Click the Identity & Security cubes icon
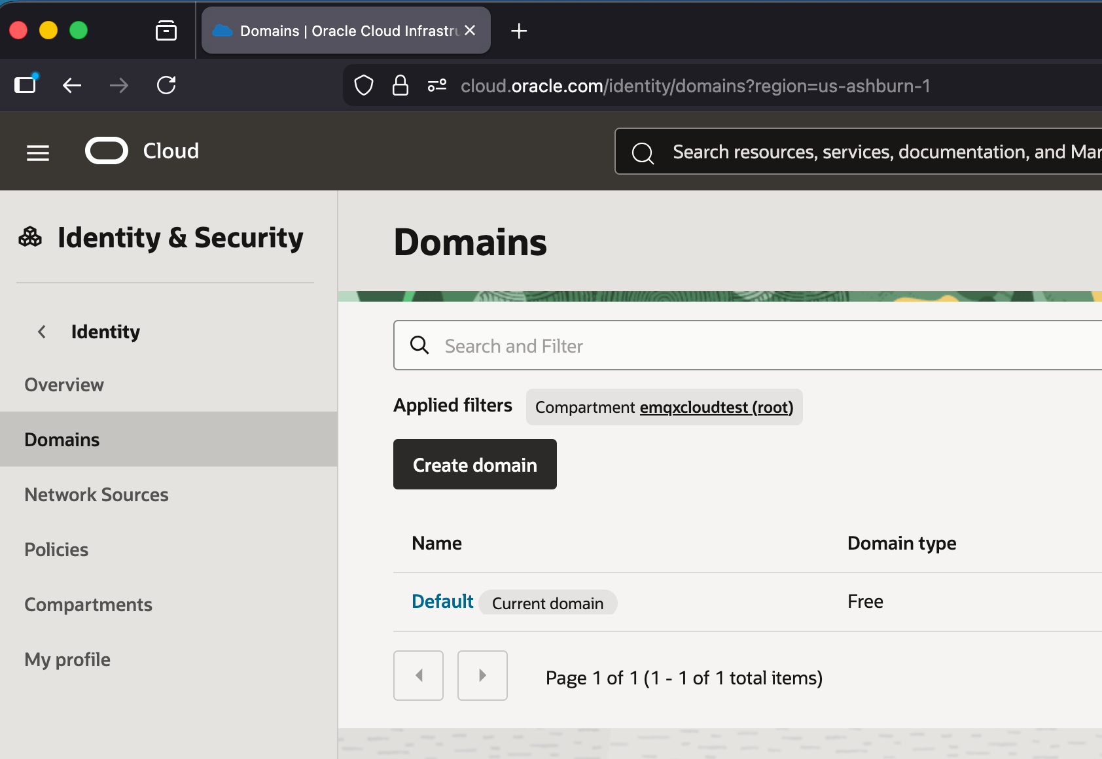 pyautogui.click(x=30, y=237)
